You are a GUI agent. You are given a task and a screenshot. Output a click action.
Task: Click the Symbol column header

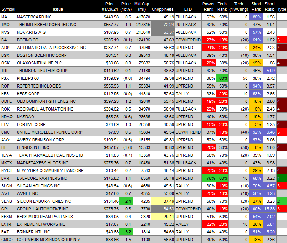click(8, 9)
